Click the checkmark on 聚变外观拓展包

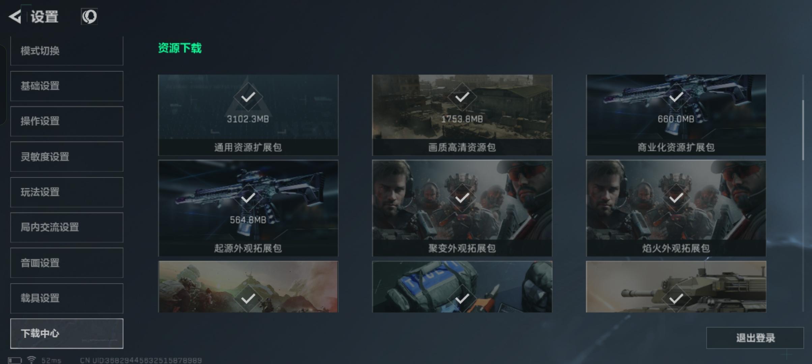[x=462, y=198]
